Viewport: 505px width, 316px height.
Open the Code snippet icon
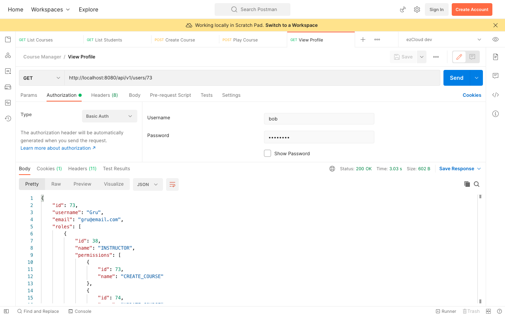click(496, 95)
